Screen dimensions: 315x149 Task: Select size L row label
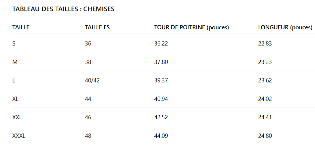coord(14,80)
